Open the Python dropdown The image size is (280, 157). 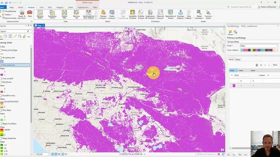[7, 14]
